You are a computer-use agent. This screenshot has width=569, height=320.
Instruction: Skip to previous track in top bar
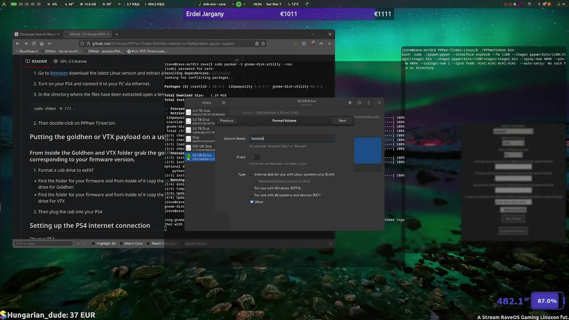pos(232,4)
